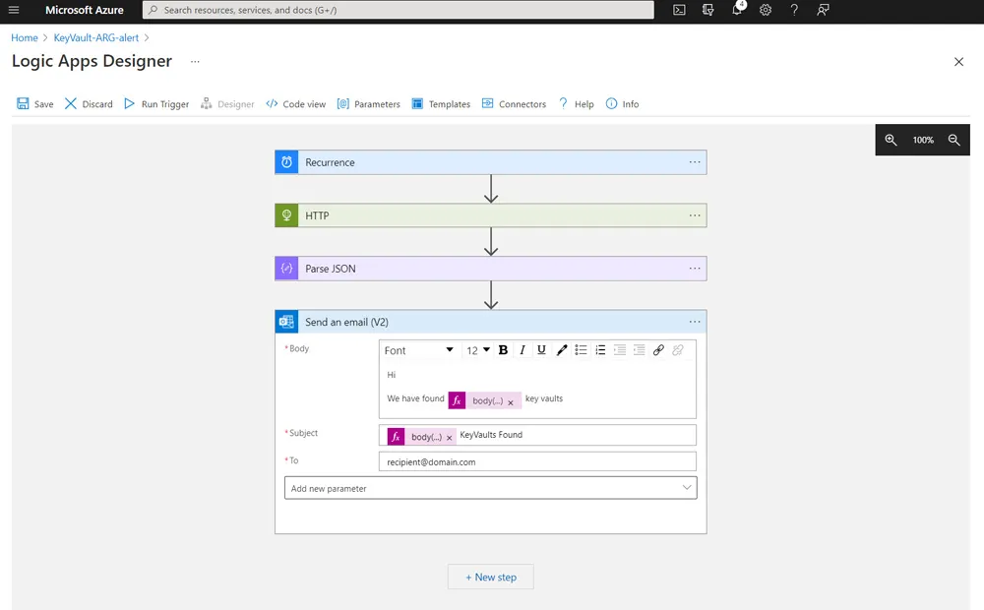Decrease indent in the email body
Screen dimensions: 984x610
[x=620, y=350]
